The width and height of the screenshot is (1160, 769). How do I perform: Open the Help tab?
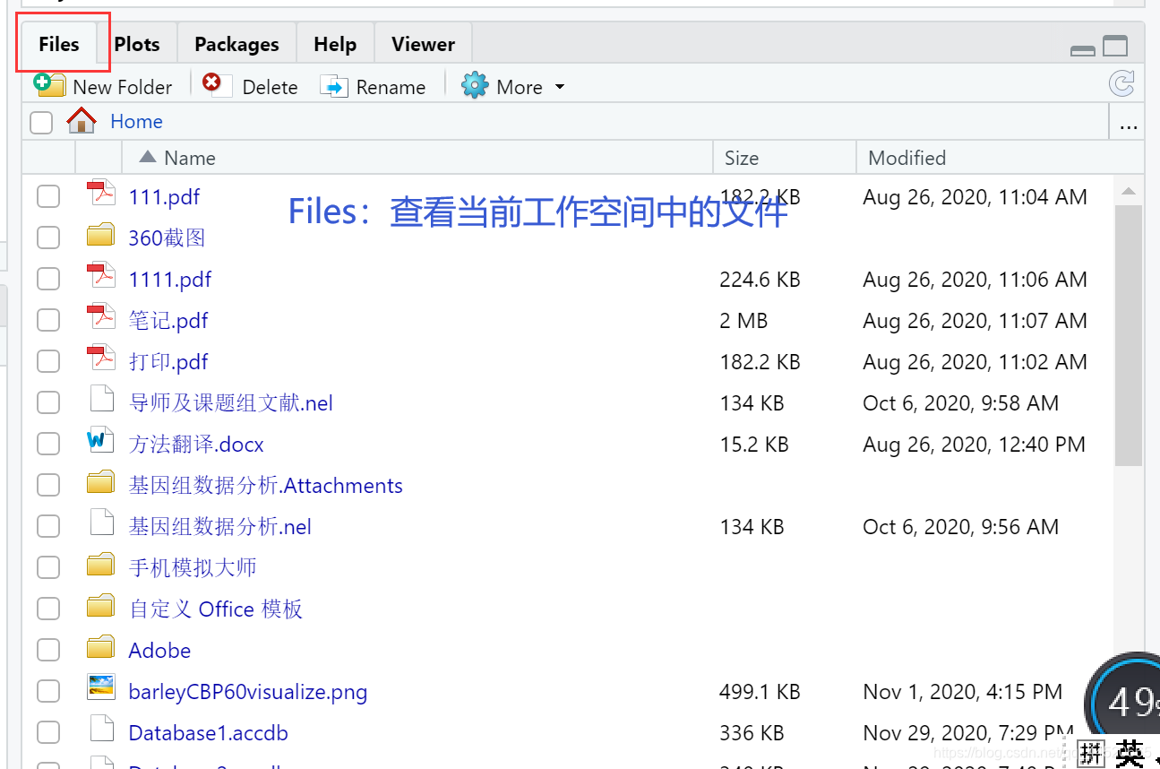click(x=335, y=44)
